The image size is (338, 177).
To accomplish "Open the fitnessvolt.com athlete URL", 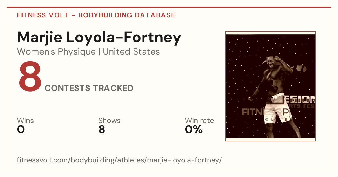I will (x=119, y=160).
